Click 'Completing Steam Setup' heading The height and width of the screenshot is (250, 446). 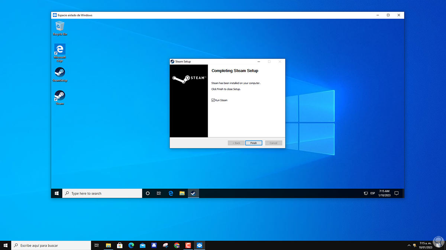235,71
